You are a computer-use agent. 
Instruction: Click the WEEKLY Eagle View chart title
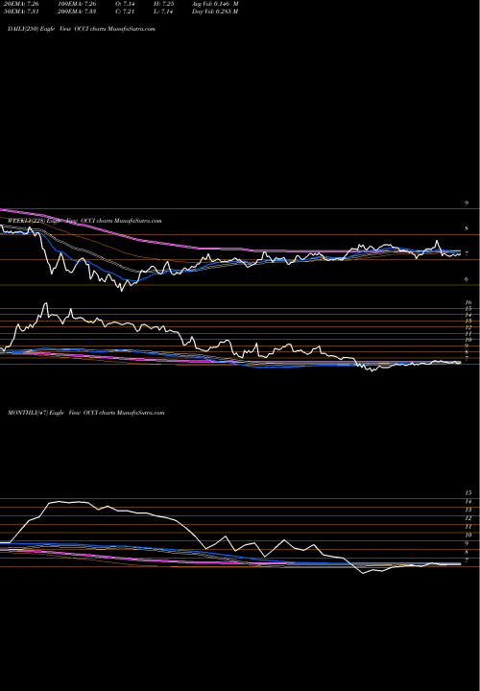pos(84,221)
